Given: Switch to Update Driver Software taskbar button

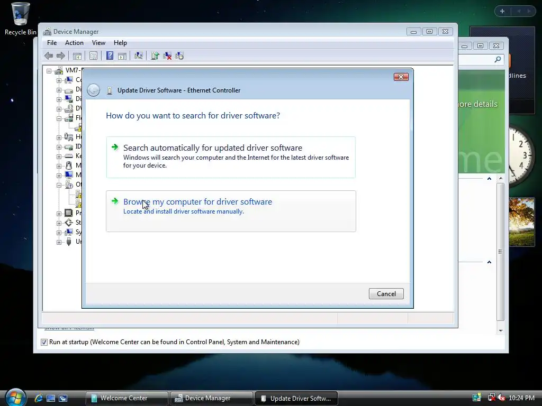Looking at the screenshot, I should click(x=296, y=398).
